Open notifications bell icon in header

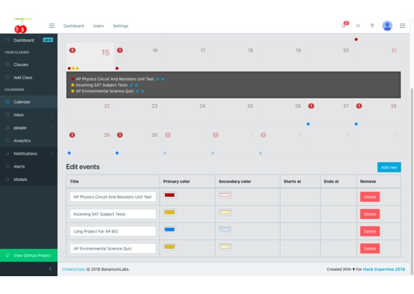[344, 26]
